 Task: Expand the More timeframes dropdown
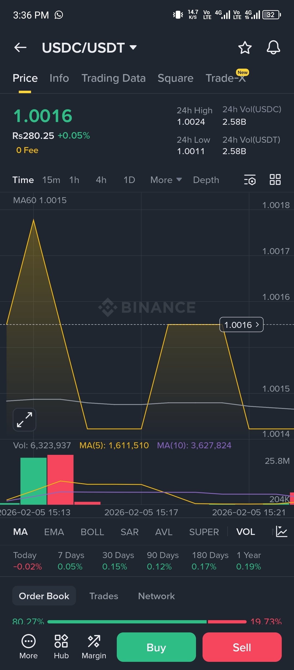click(x=166, y=180)
